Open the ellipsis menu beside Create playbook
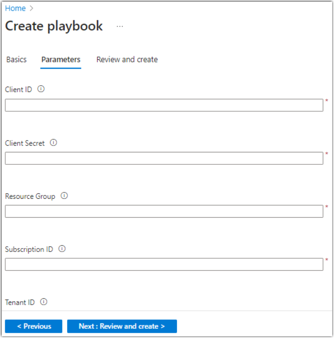Viewport: 334px width, 338px height. [x=120, y=26]
